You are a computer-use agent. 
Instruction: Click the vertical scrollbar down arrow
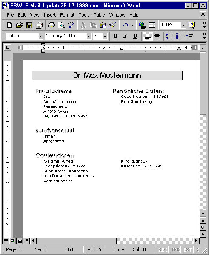[x=203, y=214]
